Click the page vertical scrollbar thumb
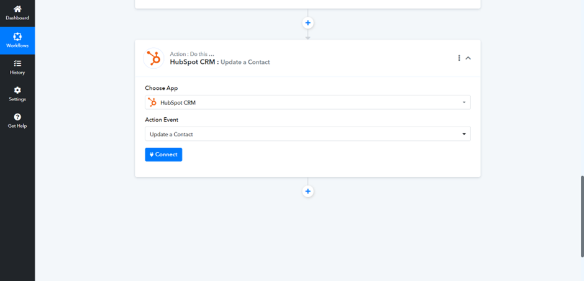Screen dimensions: 584x281 (582, 216)
